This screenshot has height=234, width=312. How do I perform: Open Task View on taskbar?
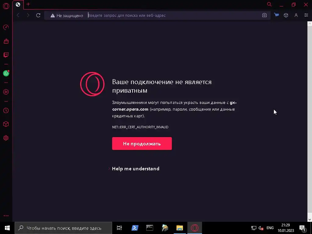[x=119, y=228]
